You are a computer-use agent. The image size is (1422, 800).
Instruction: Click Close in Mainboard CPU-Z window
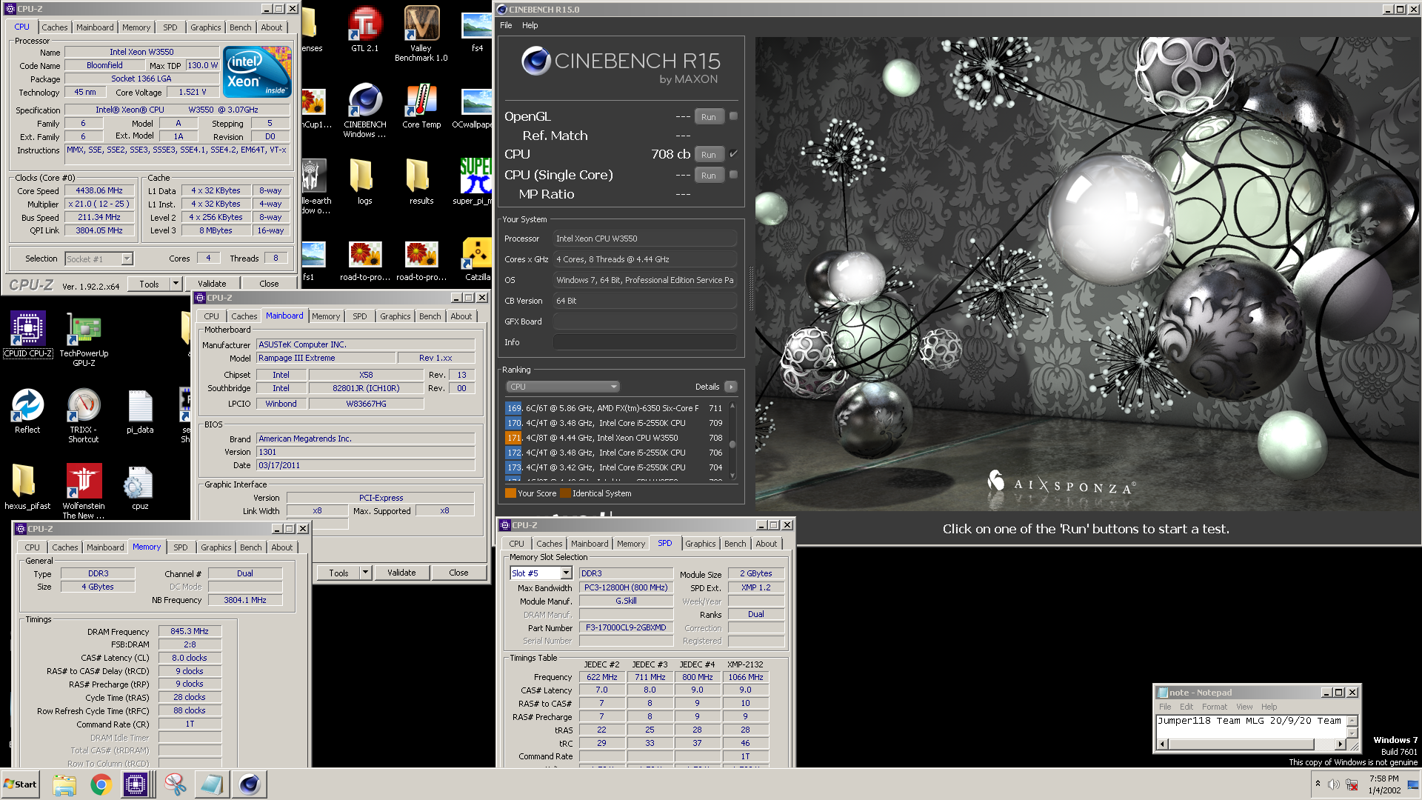458,573
